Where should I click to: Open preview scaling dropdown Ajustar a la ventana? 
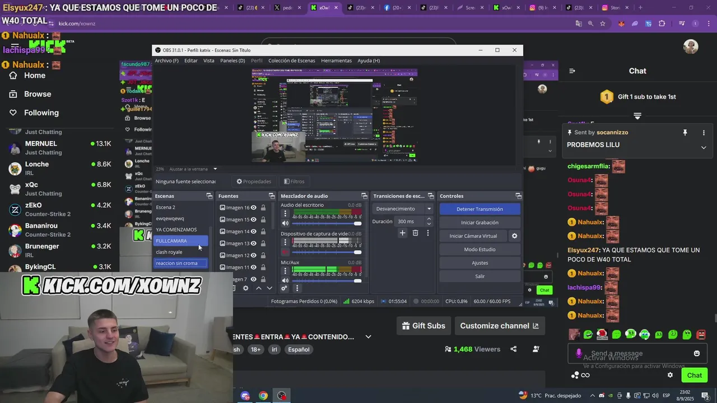pyautogui.click(x=215, y=169)
